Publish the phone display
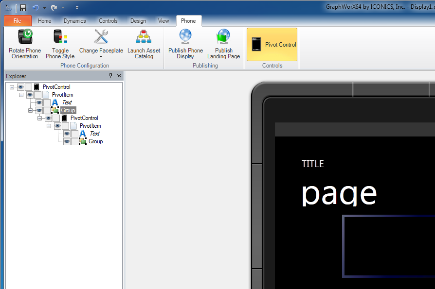 [185, 37]
